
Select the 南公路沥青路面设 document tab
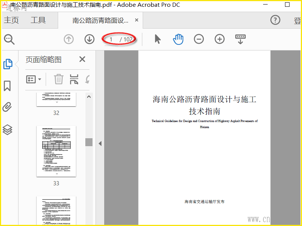(x=100, y=20)
